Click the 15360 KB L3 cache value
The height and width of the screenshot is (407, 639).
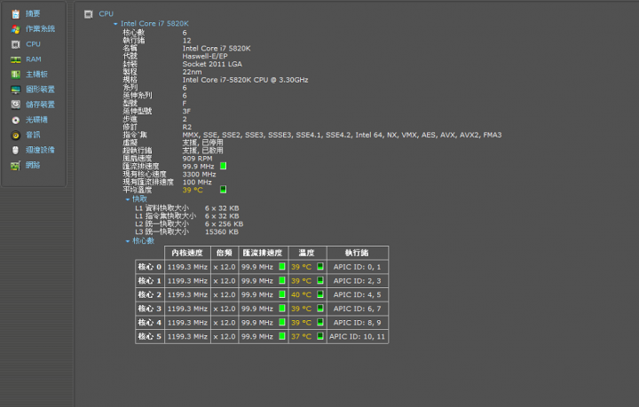point(222,232)
